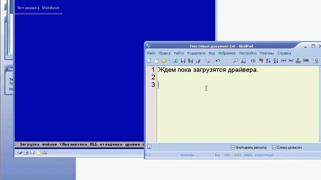Click the green Save As floppy icon

point(191,60)
